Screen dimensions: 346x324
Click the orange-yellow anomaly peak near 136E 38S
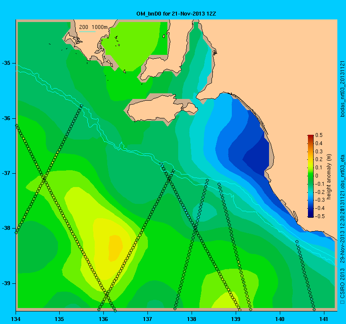pos(115,248)
